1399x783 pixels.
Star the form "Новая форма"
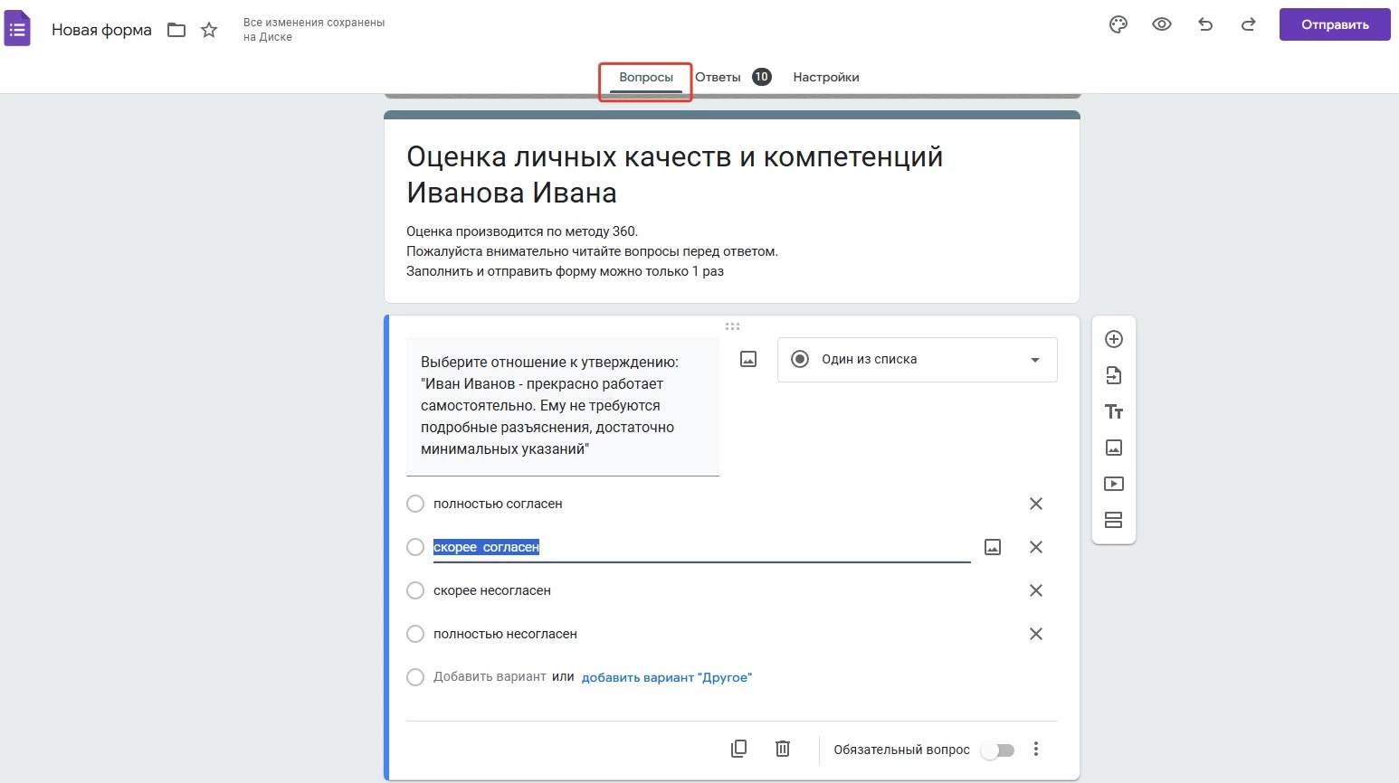click(x=209, y=30)
